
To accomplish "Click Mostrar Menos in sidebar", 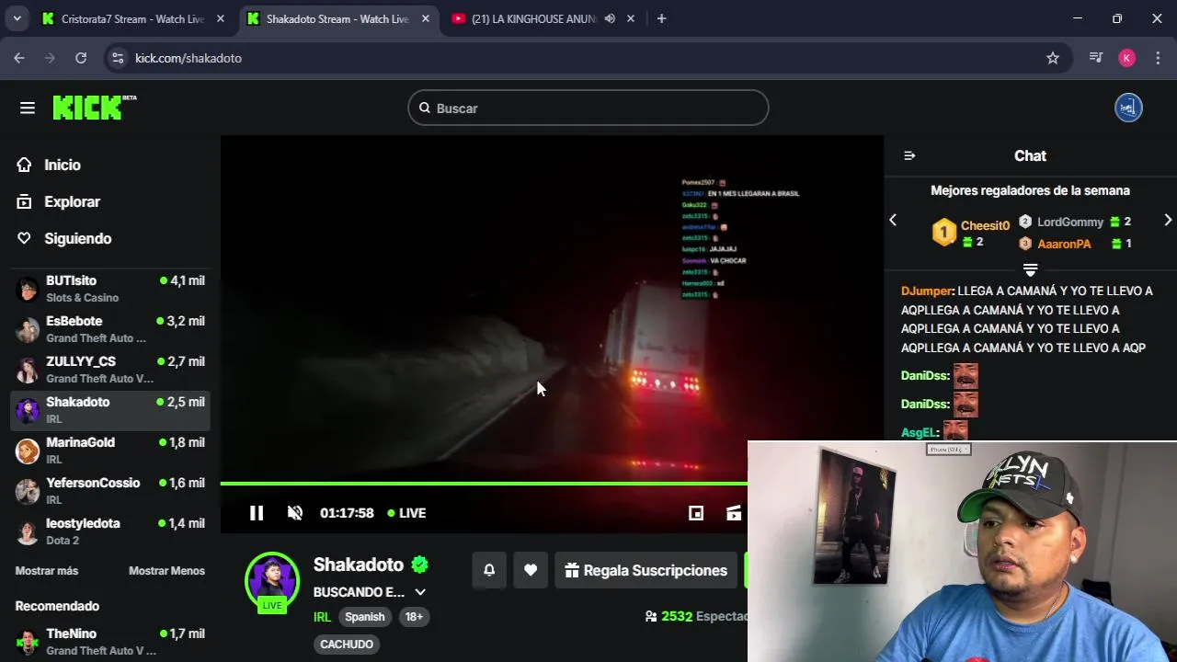I will (166, 571).
